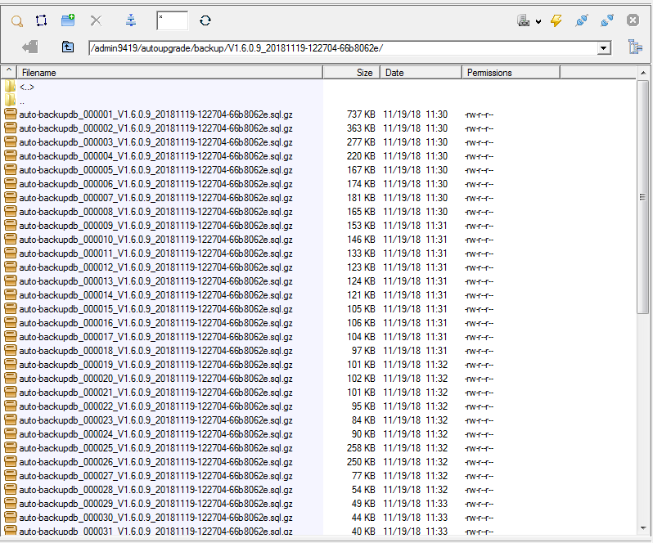Click the scrollbar down arrow
Image resolution: width=653 pixels, height=543 pixels.
pyautogui.click(x=643, y=528)
